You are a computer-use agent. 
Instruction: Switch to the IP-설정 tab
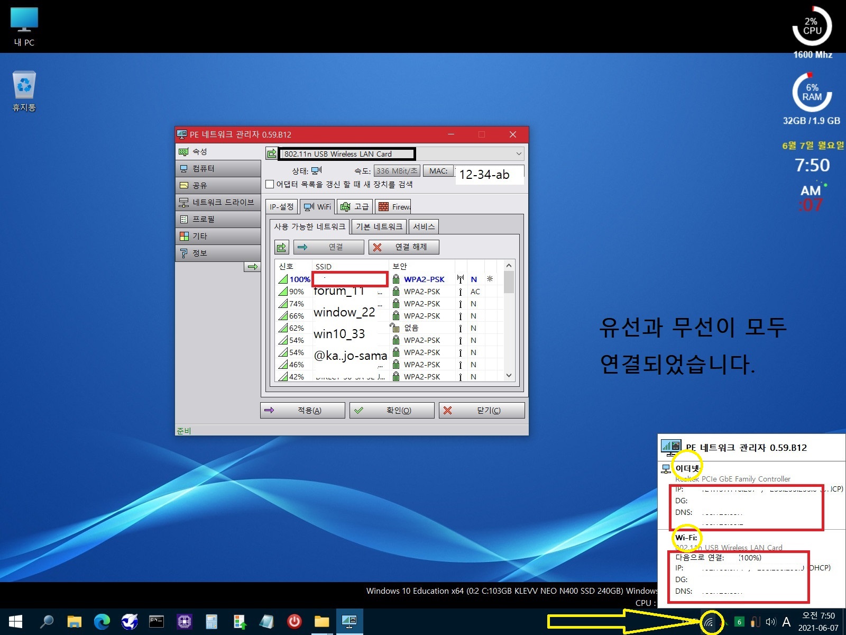[282, 206]
